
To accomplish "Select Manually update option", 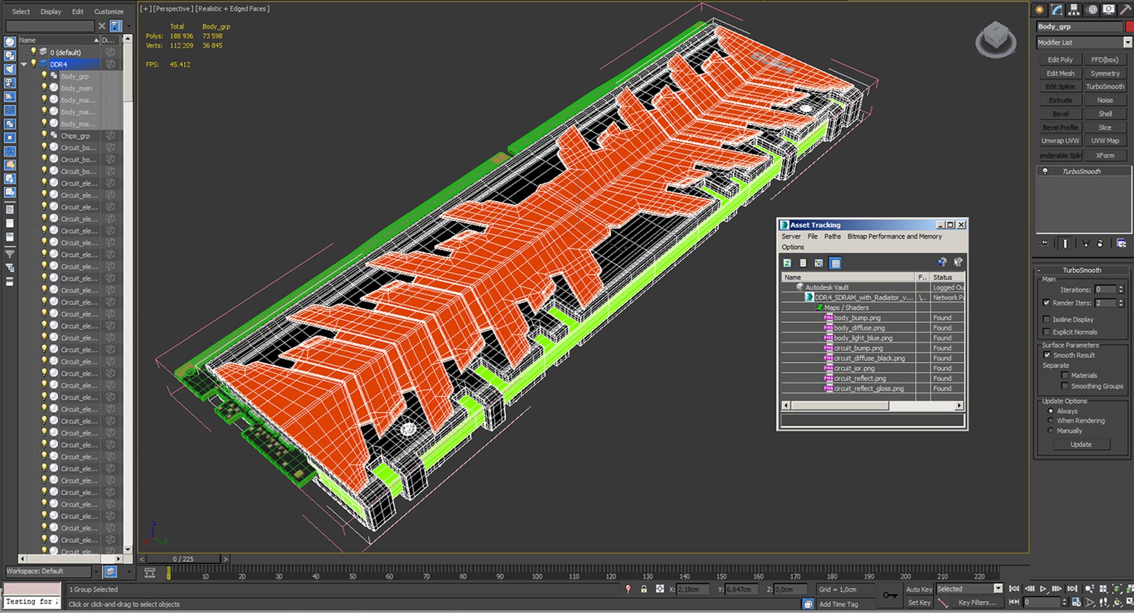I will (x=1051, y=431).
